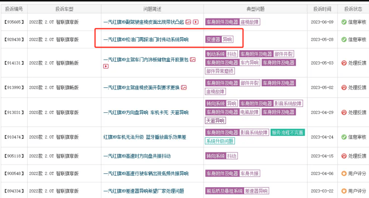Click the 投诉时间 column header
This screenshot has width=369, height=198.
tap(322, 9)
